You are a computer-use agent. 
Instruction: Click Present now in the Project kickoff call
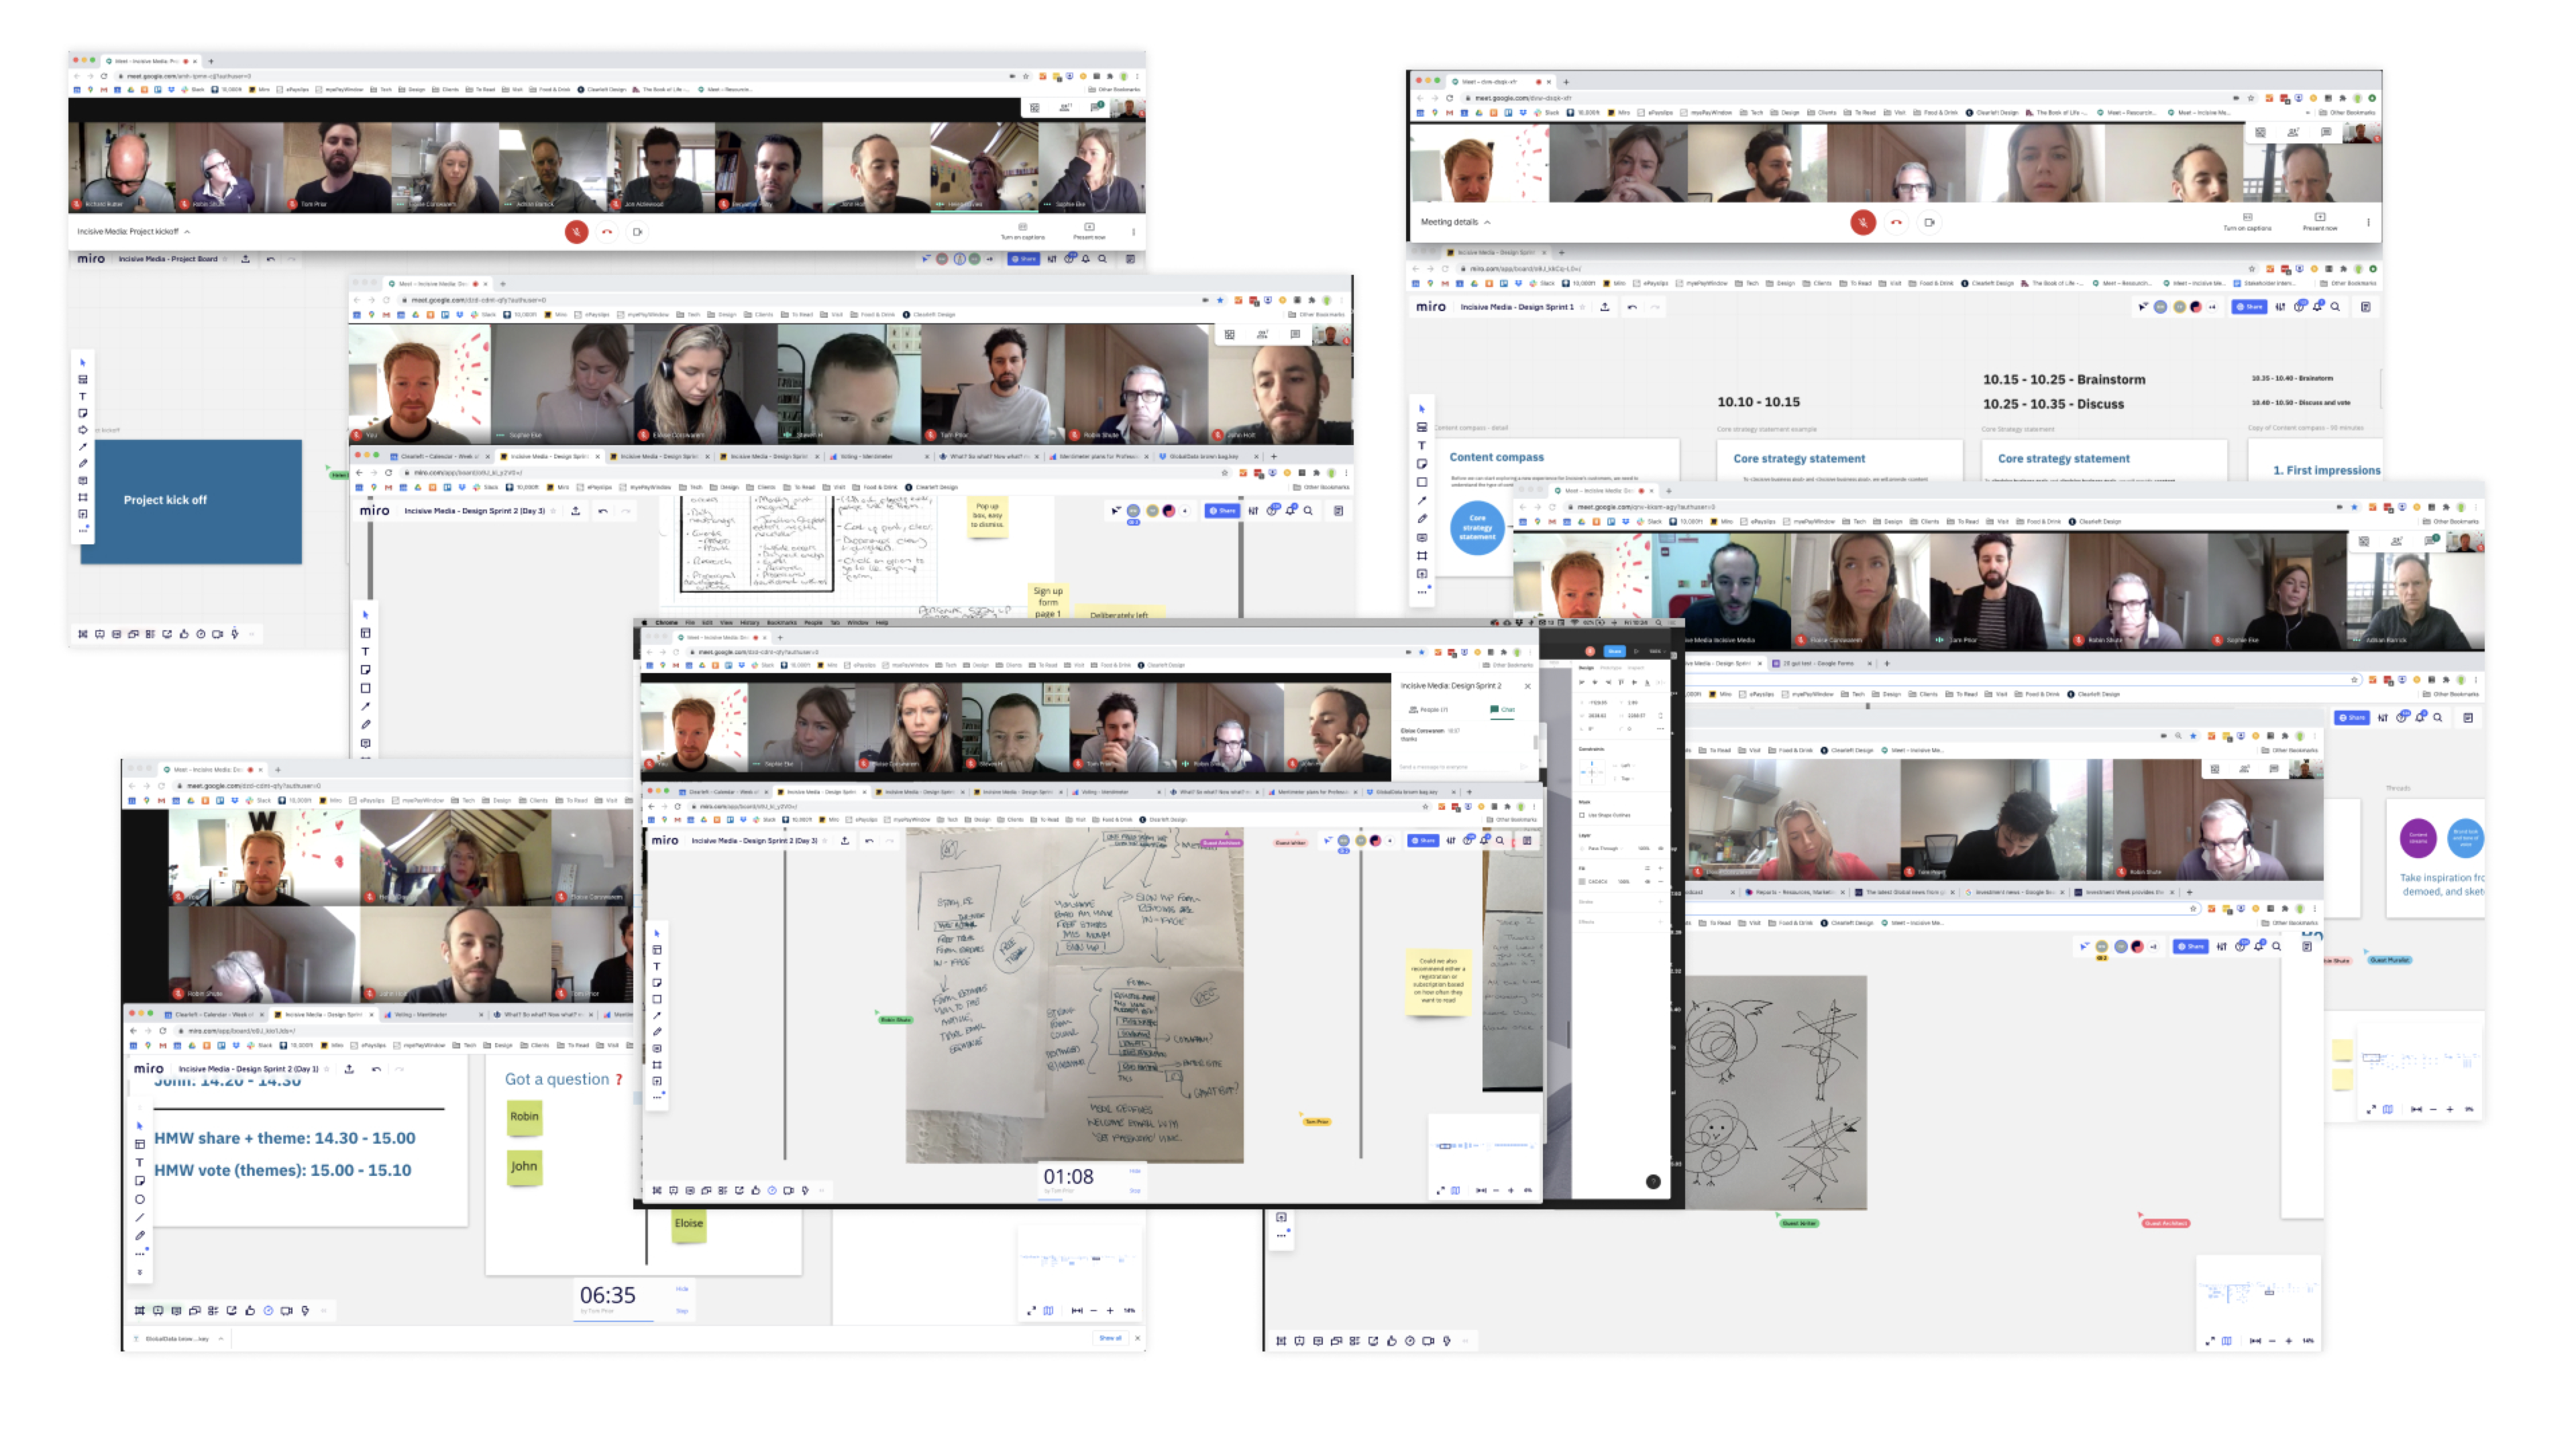click(x=1089, y=231)
